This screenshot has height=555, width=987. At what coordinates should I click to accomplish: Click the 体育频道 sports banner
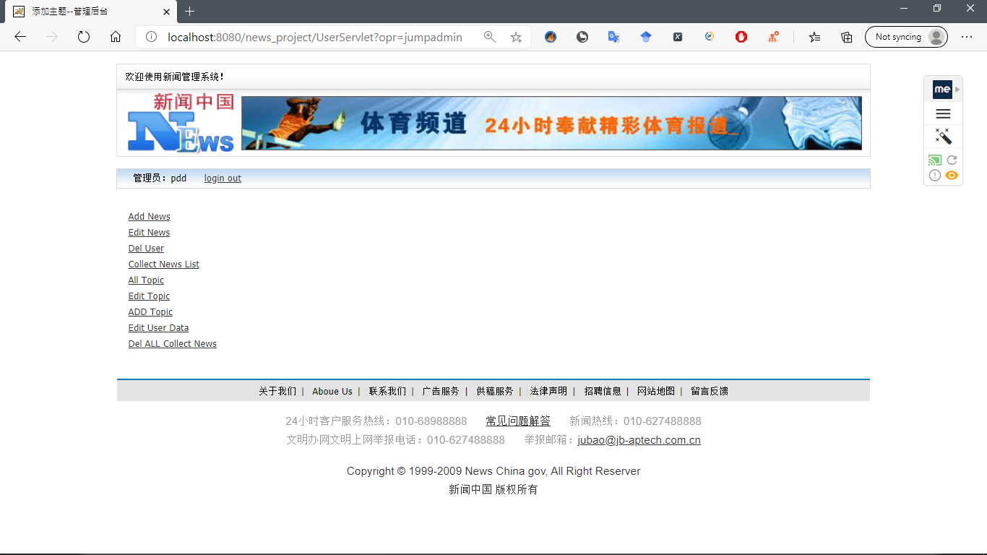[551, 123]
